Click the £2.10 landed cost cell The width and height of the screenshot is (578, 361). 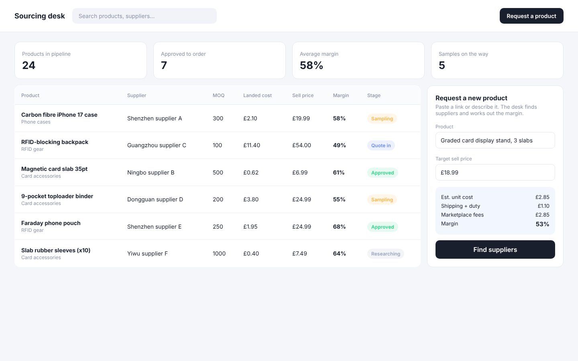click(x=250, y=118)
